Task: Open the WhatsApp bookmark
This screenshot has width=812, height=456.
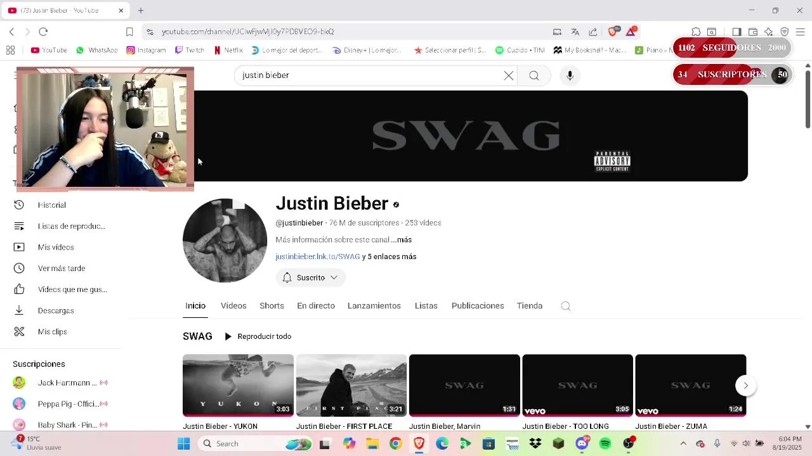Action: click(x=96, y=50)
